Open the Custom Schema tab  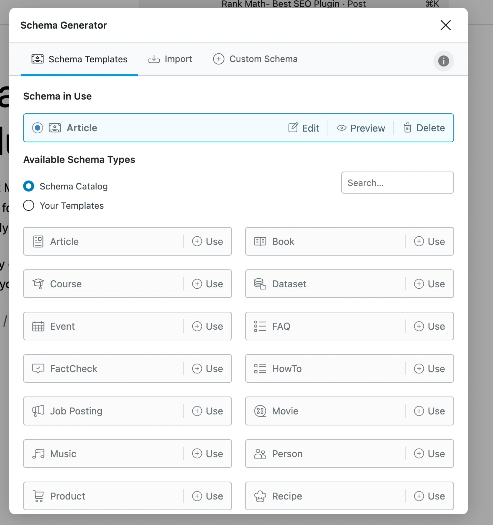point(255,59)
